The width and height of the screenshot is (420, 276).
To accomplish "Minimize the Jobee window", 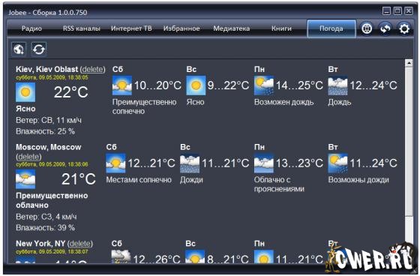I will pyautogui.click(x=386, y=11).
